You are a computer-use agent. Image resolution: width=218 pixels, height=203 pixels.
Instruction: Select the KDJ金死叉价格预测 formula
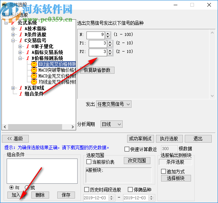click(x=57, y=64)
